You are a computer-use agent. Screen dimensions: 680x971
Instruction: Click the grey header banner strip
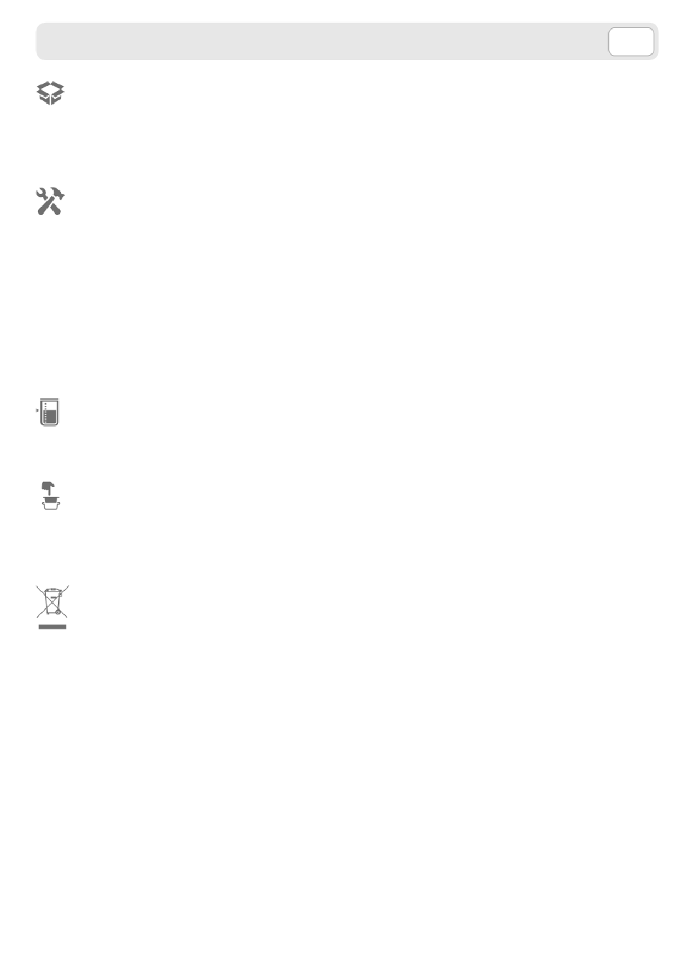pos(346,42)
